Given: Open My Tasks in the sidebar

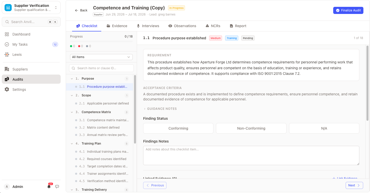Looking at the screenshot, I should tap(31, 44).
